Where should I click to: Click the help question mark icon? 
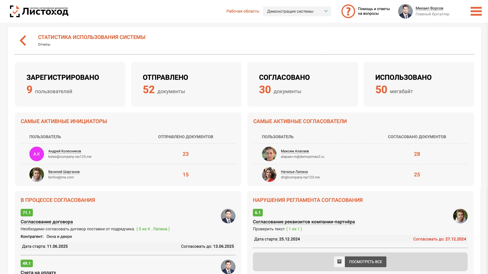[x=348, y=11]
